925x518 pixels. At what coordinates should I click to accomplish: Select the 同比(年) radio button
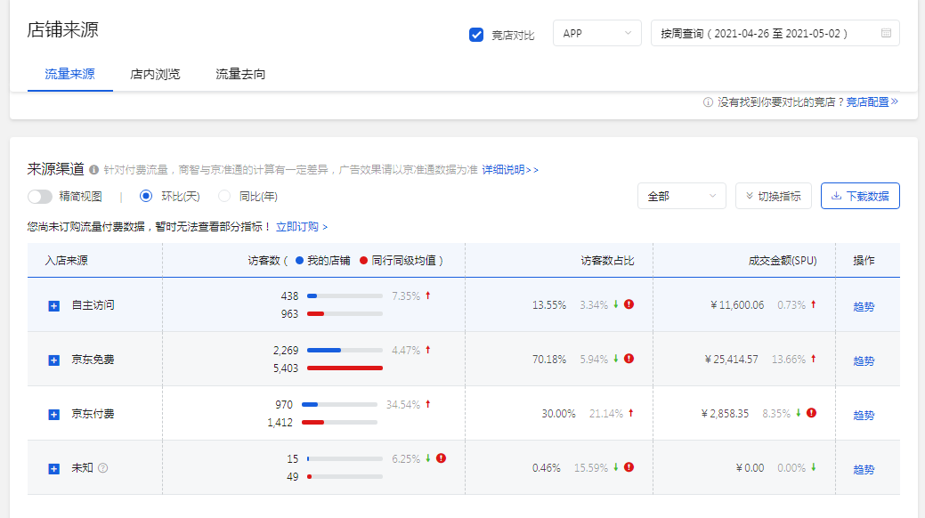(x=223, y=198)
